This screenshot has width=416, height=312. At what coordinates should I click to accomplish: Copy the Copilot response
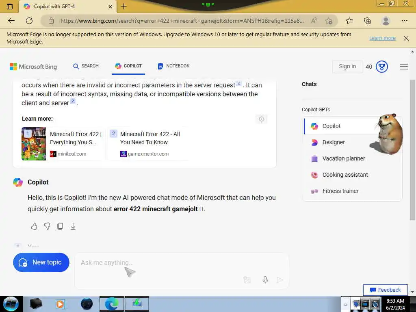coord(60,226)
